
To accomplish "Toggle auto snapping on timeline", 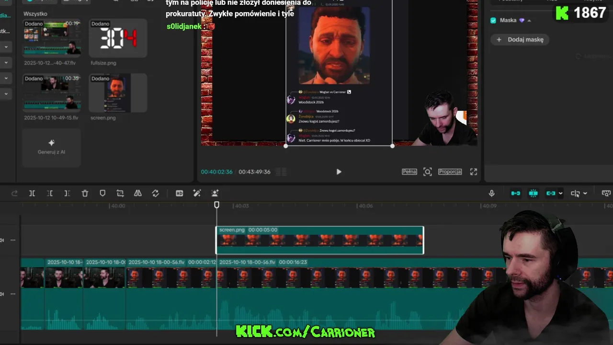I will (534, 193).
